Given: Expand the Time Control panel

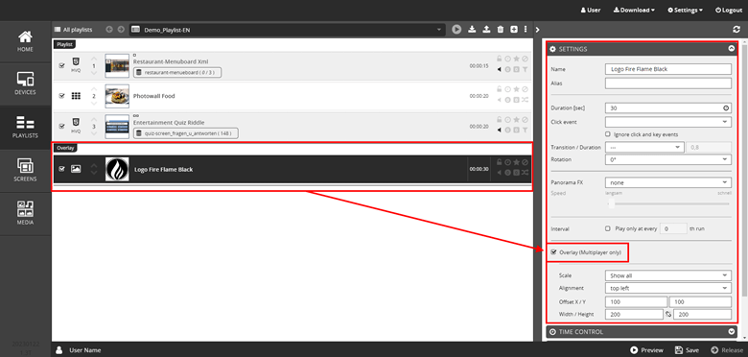Looking at the screenshot, I should (642, 332).
